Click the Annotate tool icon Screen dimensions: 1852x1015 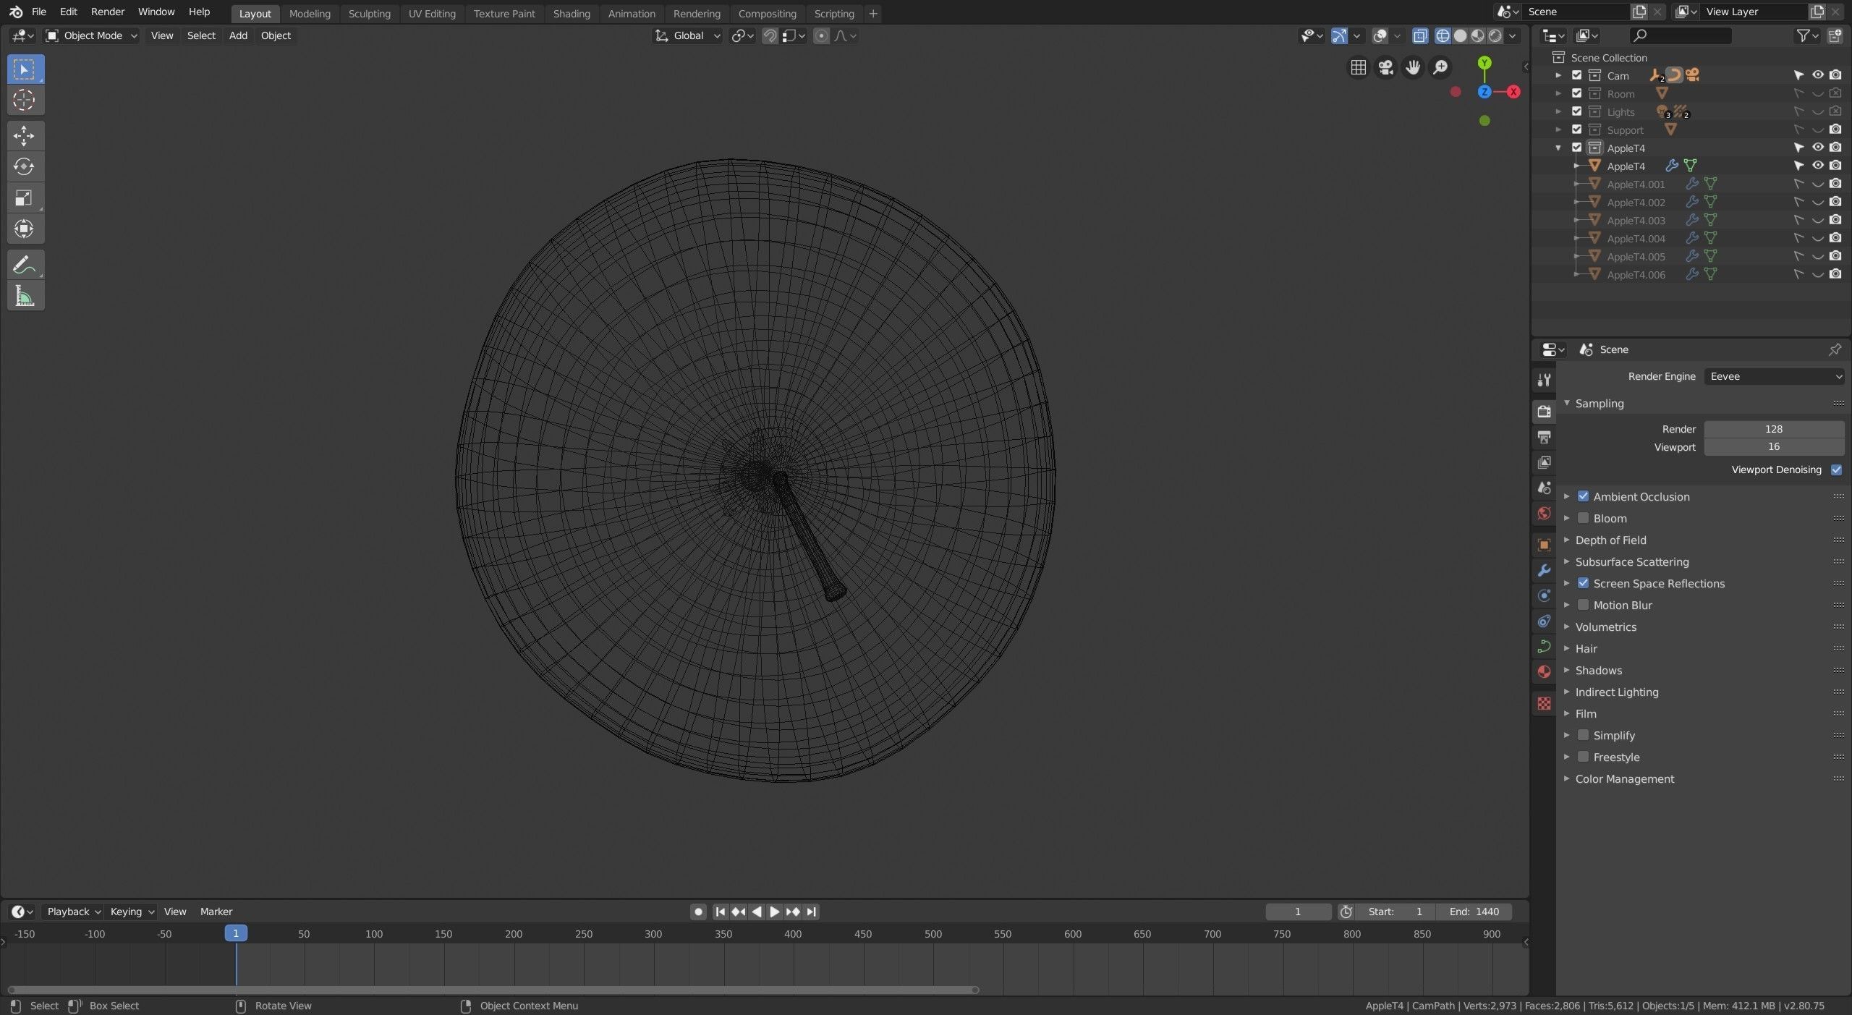click(25, 265)
